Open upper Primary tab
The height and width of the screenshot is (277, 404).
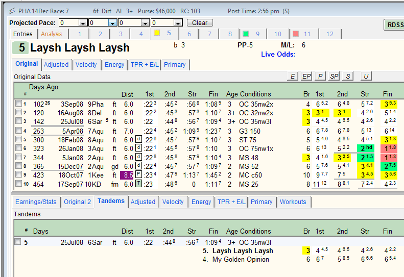click(x=175, y=65)
